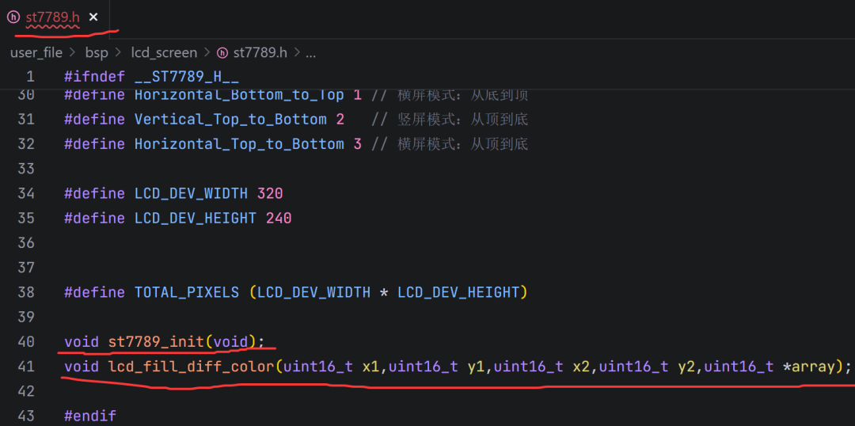Click the LCD_DEV_WIDTH define name on line 34
Screen dimensions: 855x426
pos(191,193)
